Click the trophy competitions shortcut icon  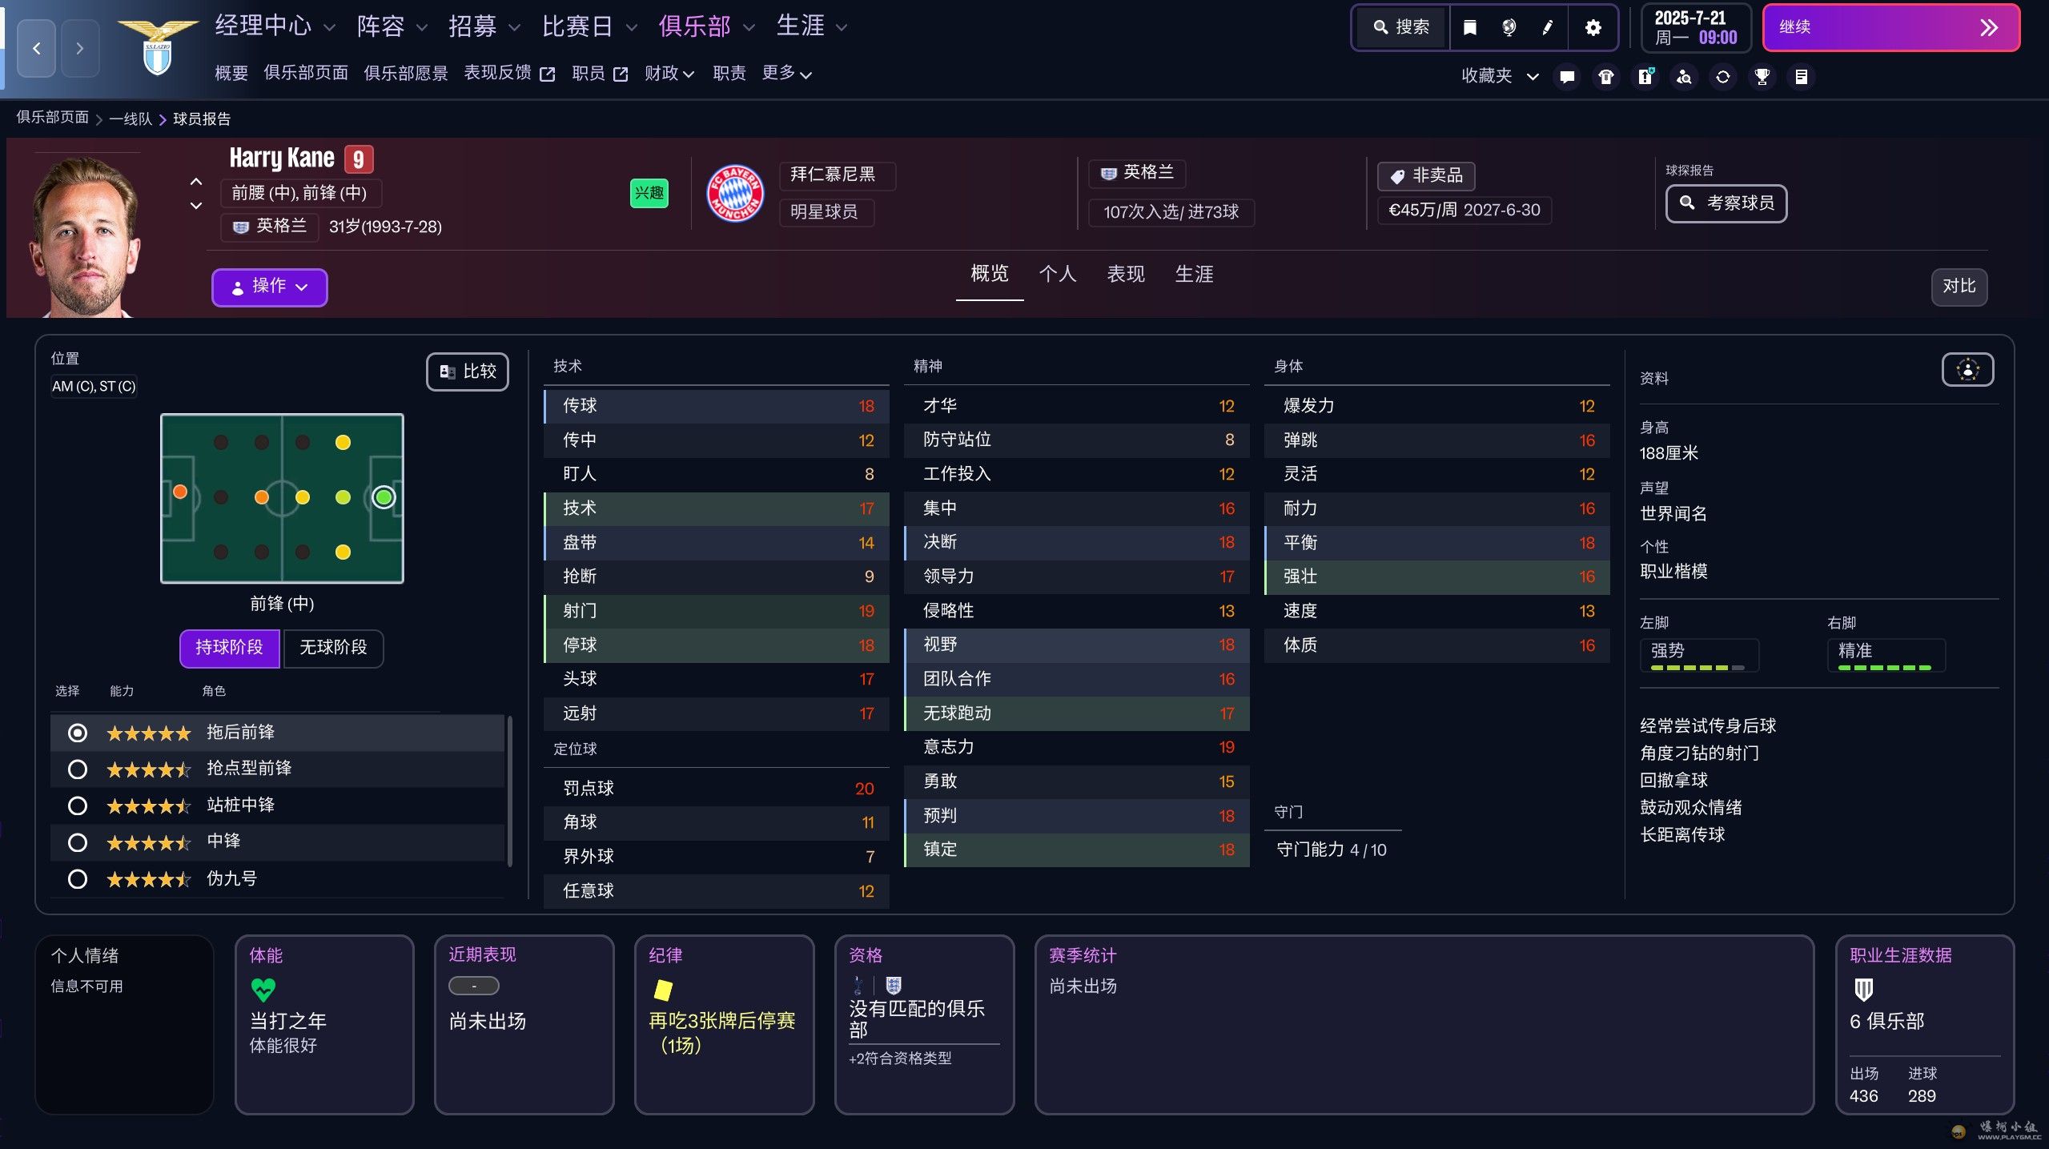[x=1762, y=77]
